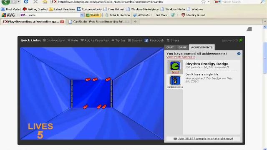Open the Getting Started bookmark
Image resolution: width=267 pixels, height=150 pixels.
click(x=35, y=9)
